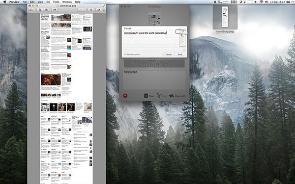Click the crescent moon icon in menu bar
Viewport: 295px width, 184px height.
pos(241,2)
